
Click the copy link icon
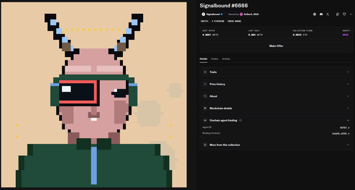click(x=338, y=14)
